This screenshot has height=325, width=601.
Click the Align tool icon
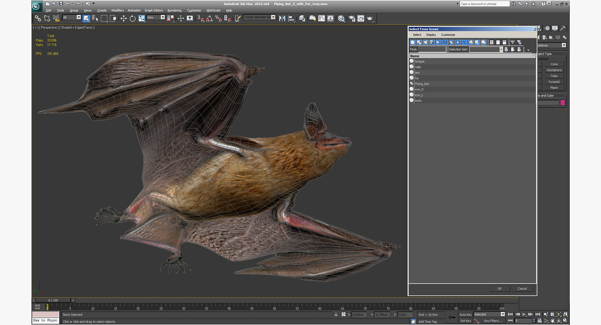pos(291,18)
